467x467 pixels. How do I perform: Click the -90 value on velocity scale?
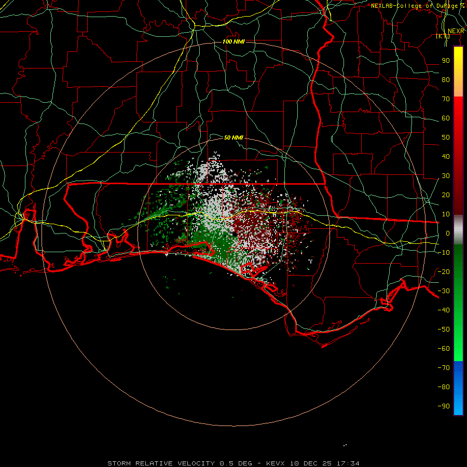coord(444,406)
